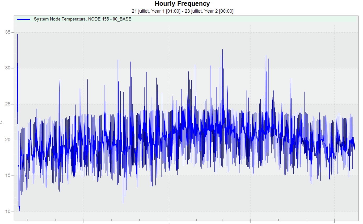The image size is (363, 224).
Task: Click the y-axis label 25
Action: pos(8,104)
